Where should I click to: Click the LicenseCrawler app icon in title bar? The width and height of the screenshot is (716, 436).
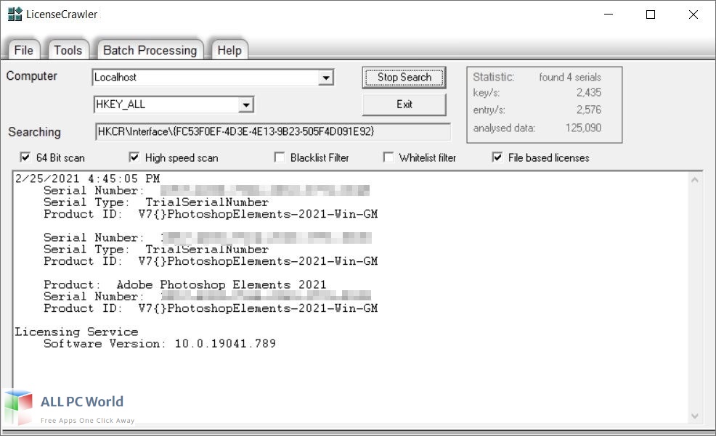coord(15,15)
